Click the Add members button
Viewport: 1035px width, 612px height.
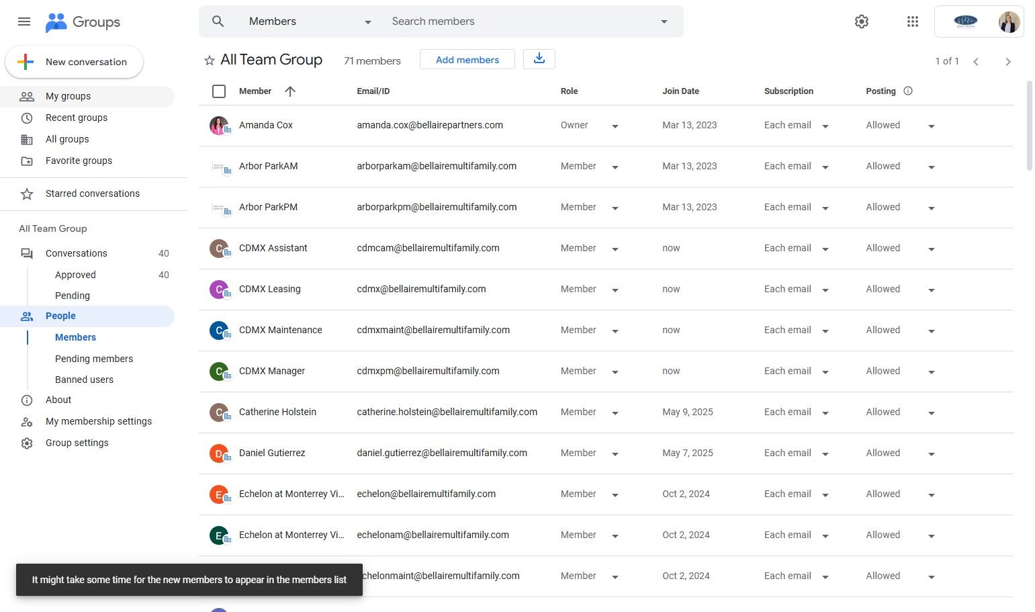click(x=467, y=59)
